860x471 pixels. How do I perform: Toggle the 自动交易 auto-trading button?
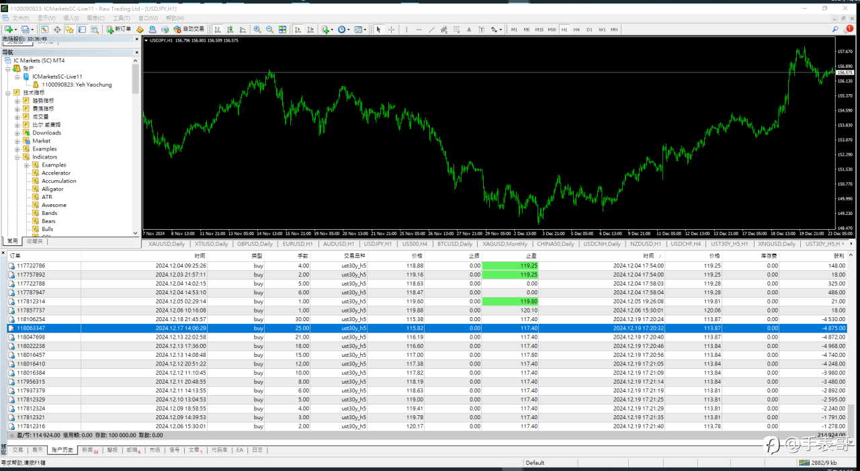pyautogui.click(x=189, y=30)
